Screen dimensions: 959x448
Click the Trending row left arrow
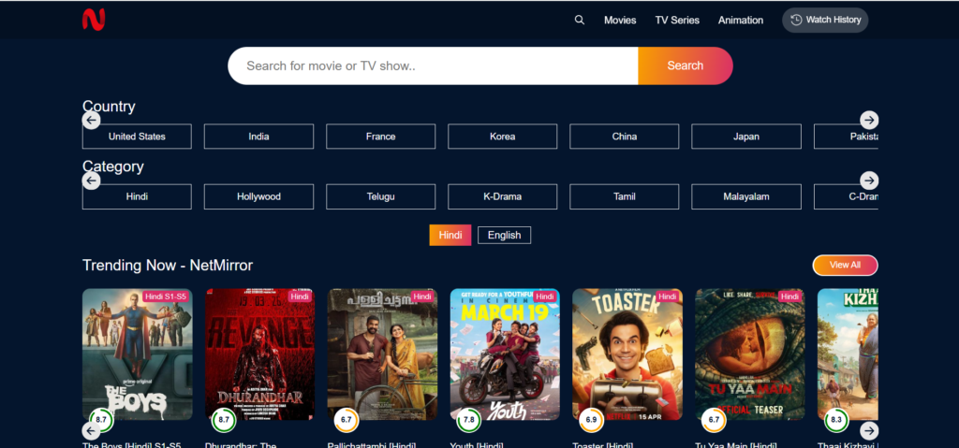[x=91, y=431]
